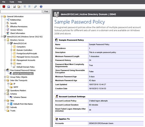The image size is (145, 127).
Task: Click the expand all tree toolbar icon
Action: 25,6
